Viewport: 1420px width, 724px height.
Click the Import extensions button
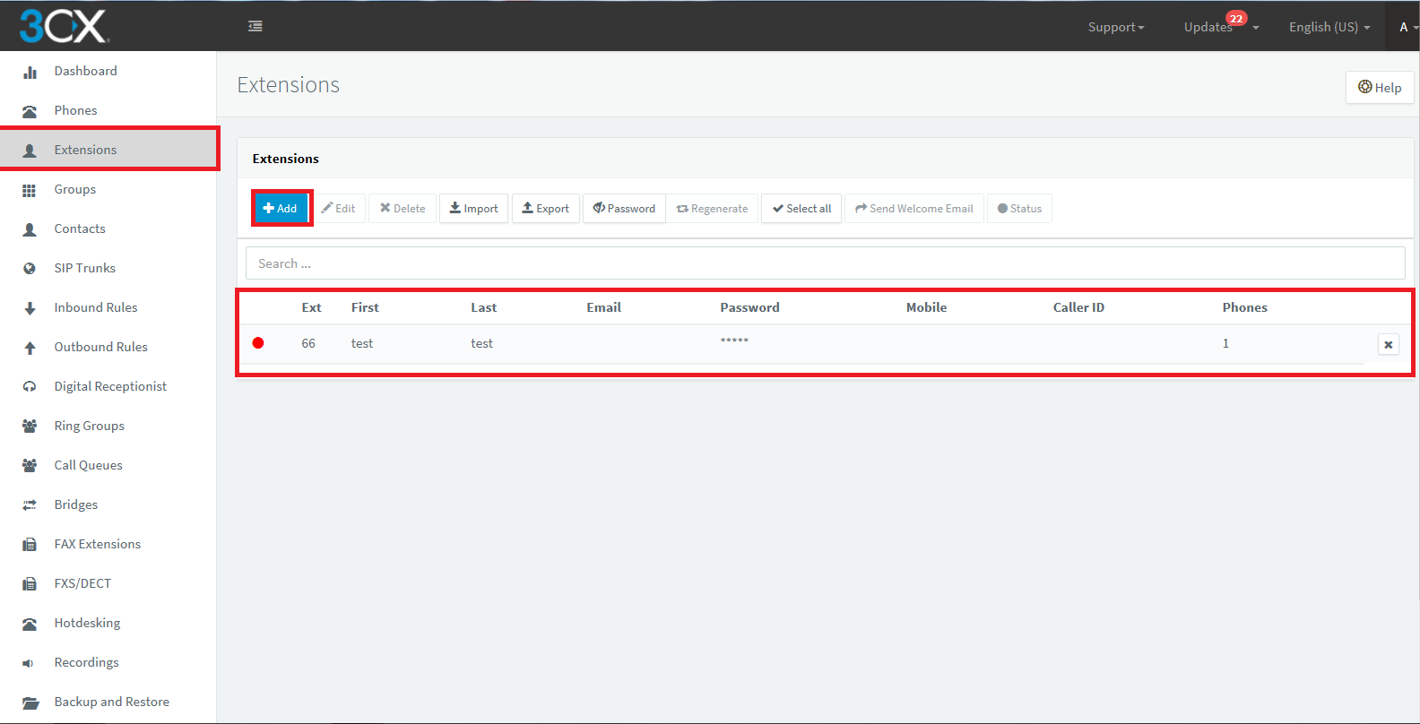(473, 208)
